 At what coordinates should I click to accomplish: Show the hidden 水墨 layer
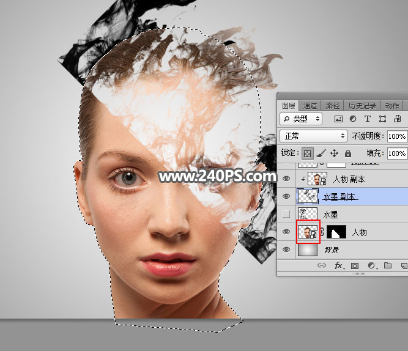[x=286, y=214]
